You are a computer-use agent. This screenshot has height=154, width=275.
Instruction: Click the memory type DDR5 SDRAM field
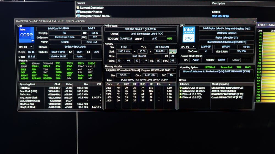point(162,47)
